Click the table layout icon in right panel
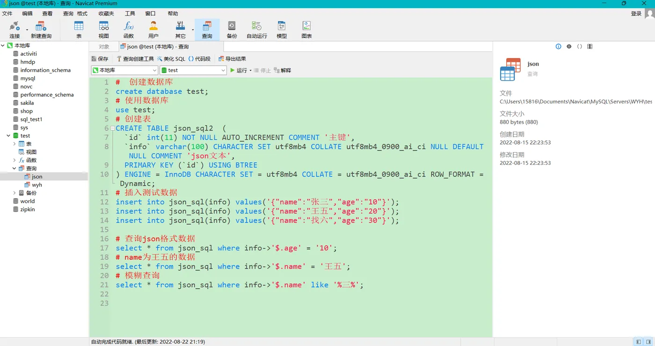The height and width of the screenshot is (346, 655). [590, 46]
